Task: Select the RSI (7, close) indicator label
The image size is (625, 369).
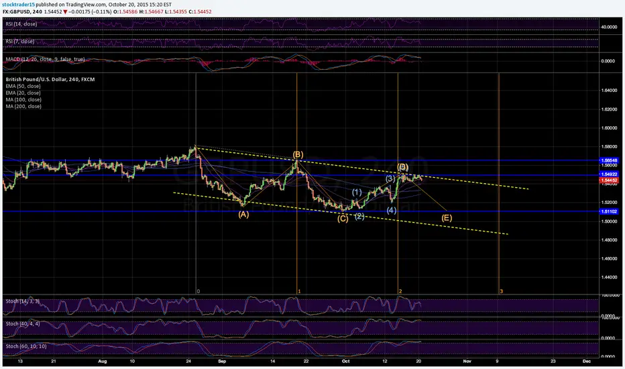Action: pos(20,42)
